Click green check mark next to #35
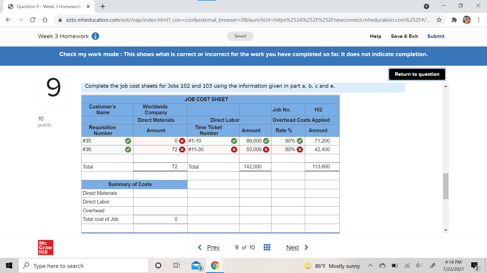Image resolution: width=487 pixels, height=273 pixels. pos(128,141)
